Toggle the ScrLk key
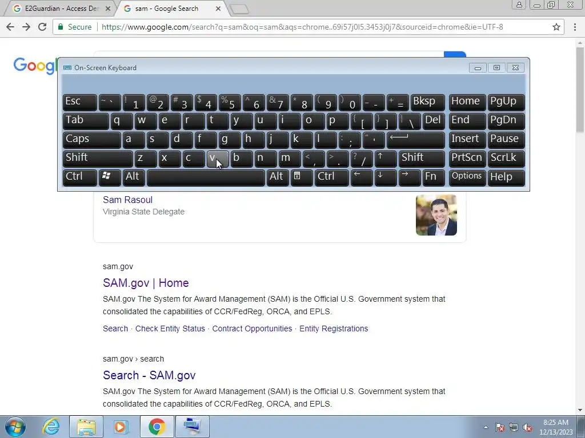The height and width of the screenshot is (438, 585). [x=506, y=159]
